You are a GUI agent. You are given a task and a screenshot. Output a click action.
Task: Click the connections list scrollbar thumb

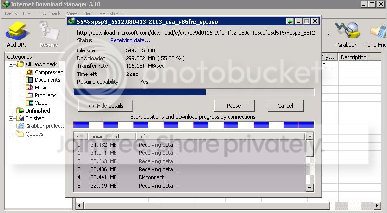click(310, 148)
